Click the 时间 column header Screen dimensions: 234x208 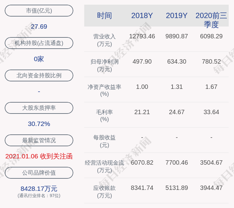click(105, 16)
